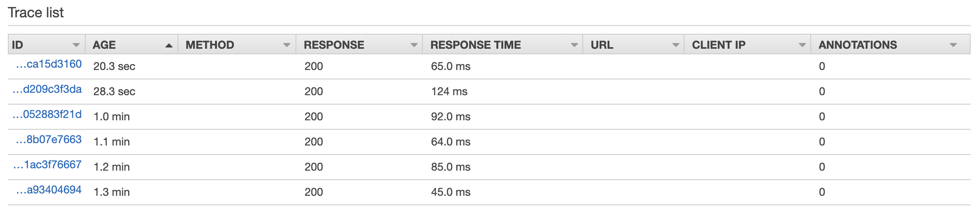Select the row aged 1.3 min
Viewport: 973px width, 206px height.
[x=489, y=192]
